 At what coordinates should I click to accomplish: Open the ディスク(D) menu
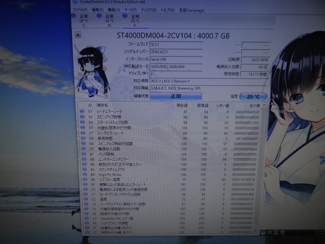tap(148, 10)
